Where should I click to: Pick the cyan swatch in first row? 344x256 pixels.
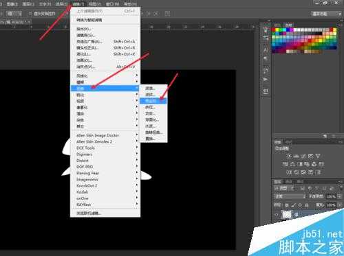tap(284, 30)
